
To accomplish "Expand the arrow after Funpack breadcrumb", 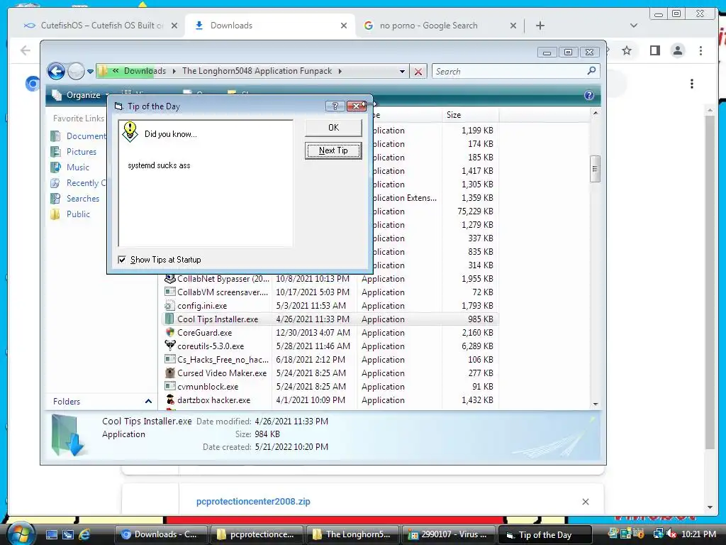I will tap(340, 71).
